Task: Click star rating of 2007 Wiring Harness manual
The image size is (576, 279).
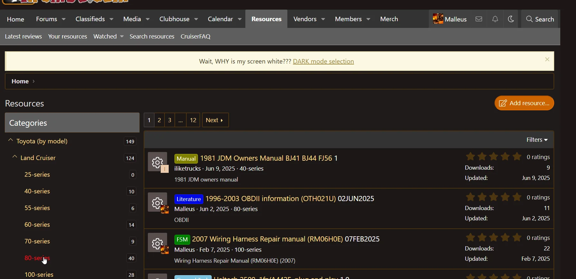Action: (494, 238)
